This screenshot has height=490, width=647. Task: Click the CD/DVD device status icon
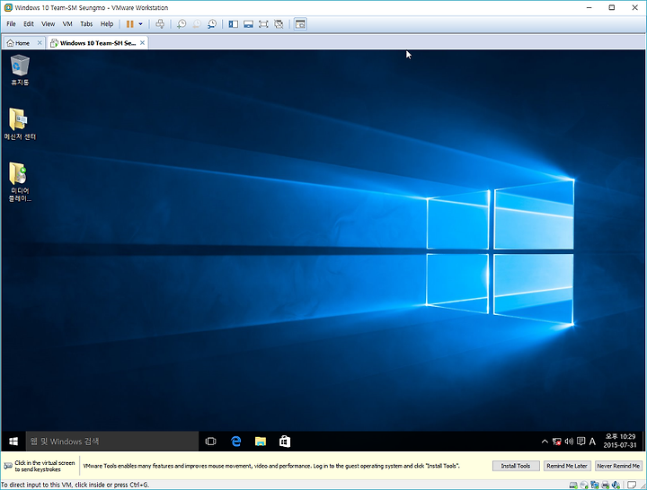(584, 485)
